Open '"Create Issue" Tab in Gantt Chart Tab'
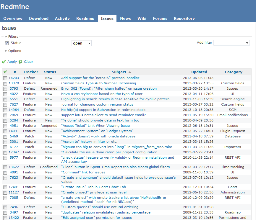Screen dimensions: 256x220 [93, 187]
